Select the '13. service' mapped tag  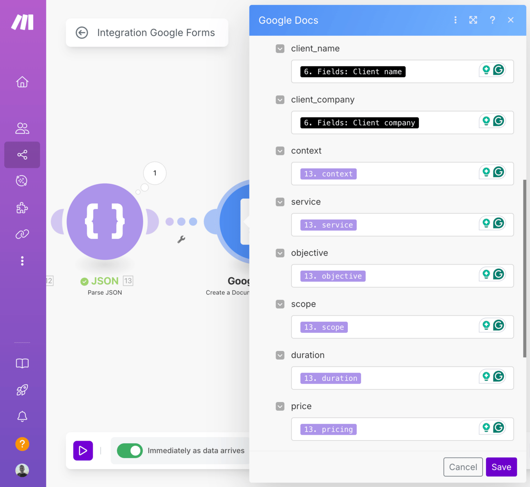click(x=328, y=225)
